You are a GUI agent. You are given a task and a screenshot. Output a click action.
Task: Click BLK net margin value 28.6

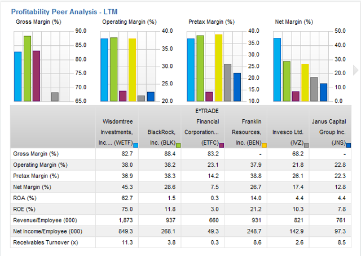click(170, 187)
